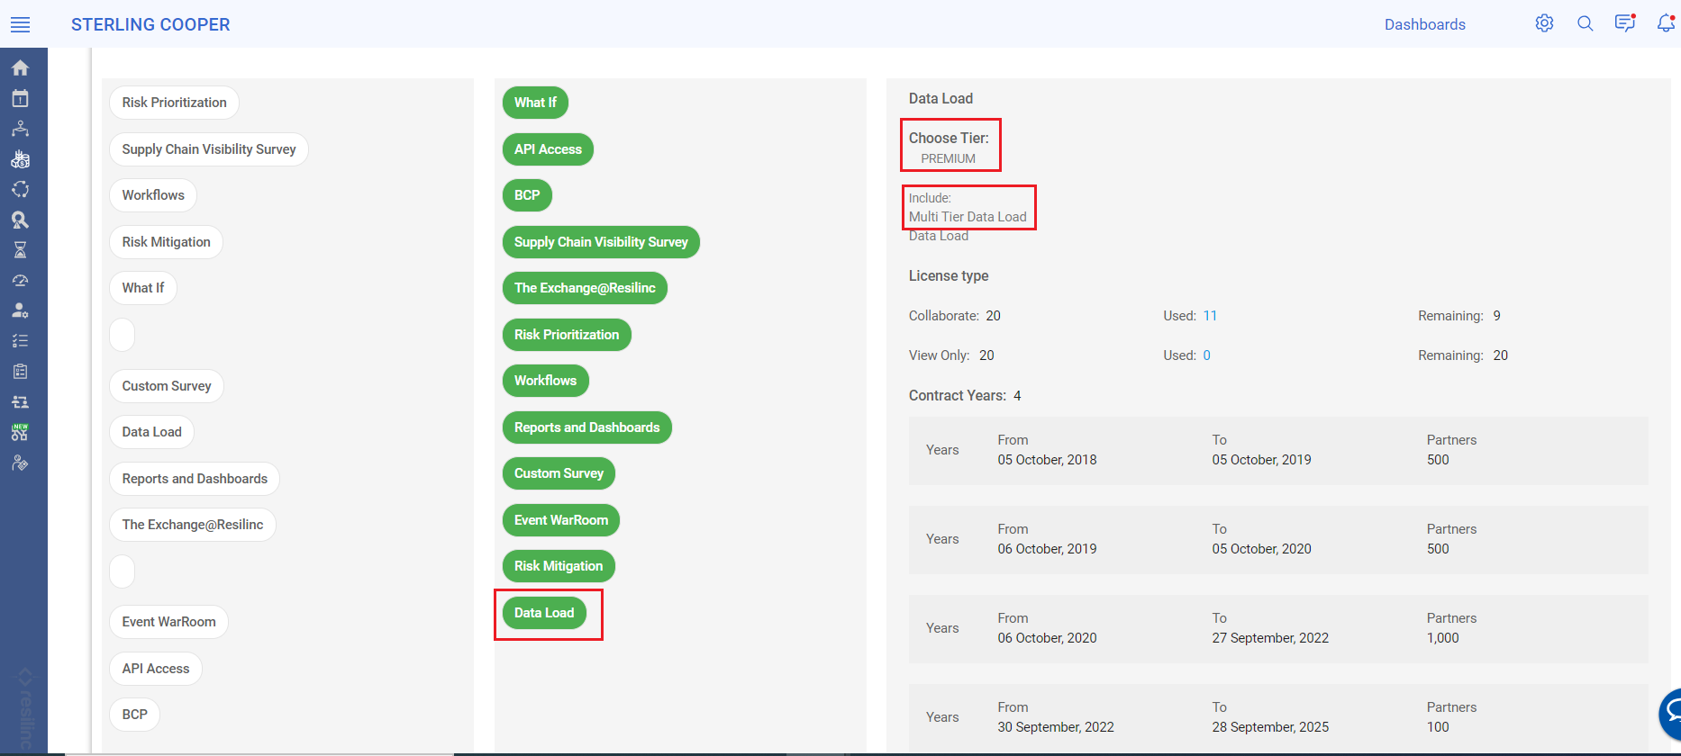Screen dimensions: 1681x756
Task: Click green Risk Mitigation pill
Action: (x=559, y=566)
